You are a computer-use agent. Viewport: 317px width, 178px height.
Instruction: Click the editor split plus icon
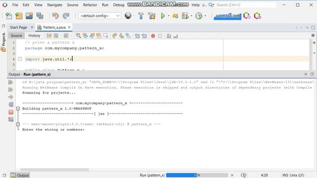(x=313, y=36)
